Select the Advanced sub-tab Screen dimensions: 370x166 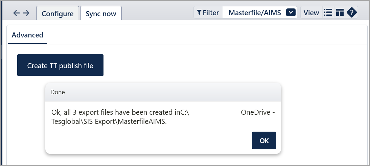coord(27,35)
